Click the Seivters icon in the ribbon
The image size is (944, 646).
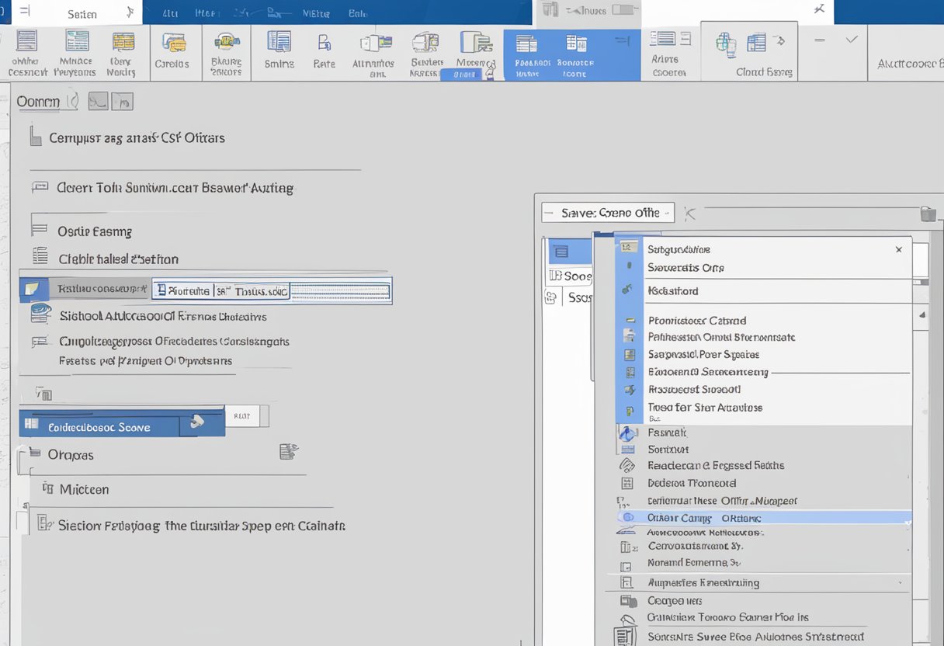tap(425, 51)
